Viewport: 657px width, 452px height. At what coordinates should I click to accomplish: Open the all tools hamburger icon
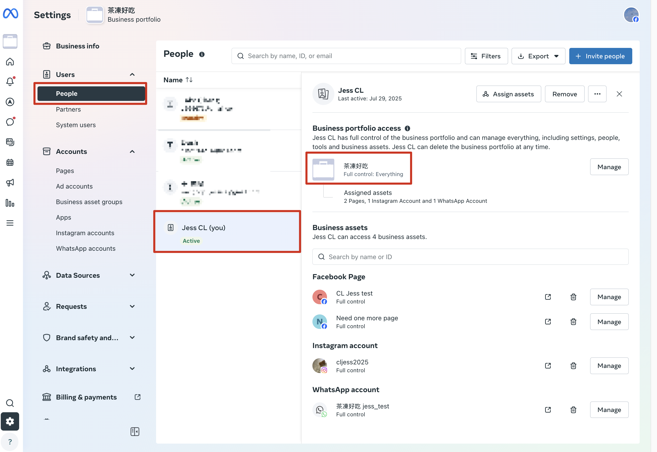(10, 223)
